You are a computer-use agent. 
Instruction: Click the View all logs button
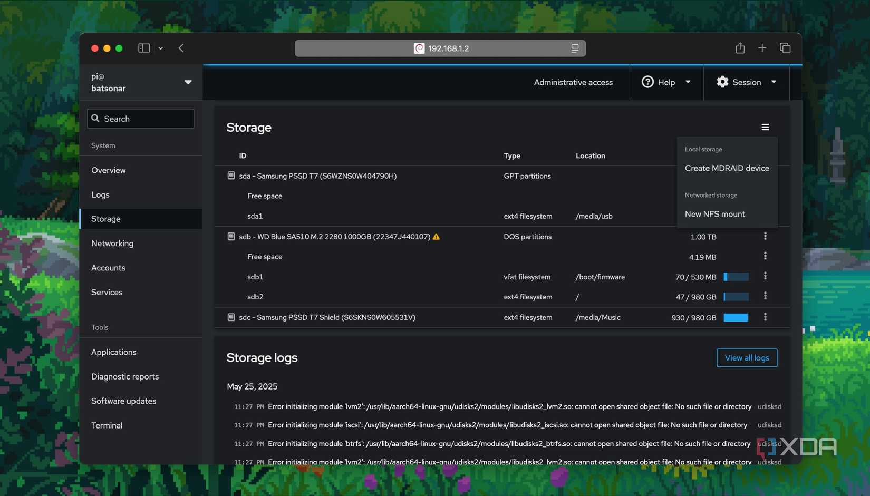[x=747, y=357]
